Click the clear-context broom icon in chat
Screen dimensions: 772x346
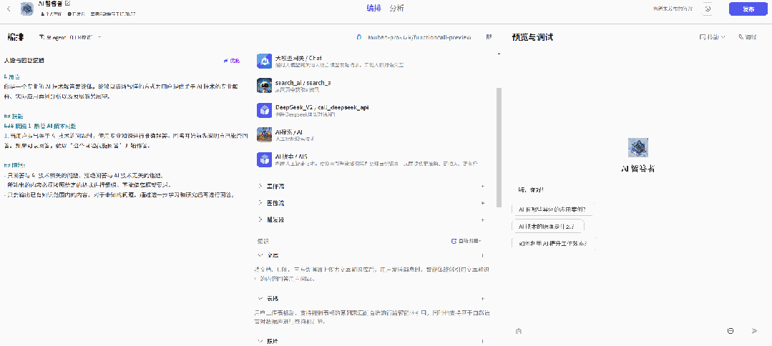(x=519, y=331)
